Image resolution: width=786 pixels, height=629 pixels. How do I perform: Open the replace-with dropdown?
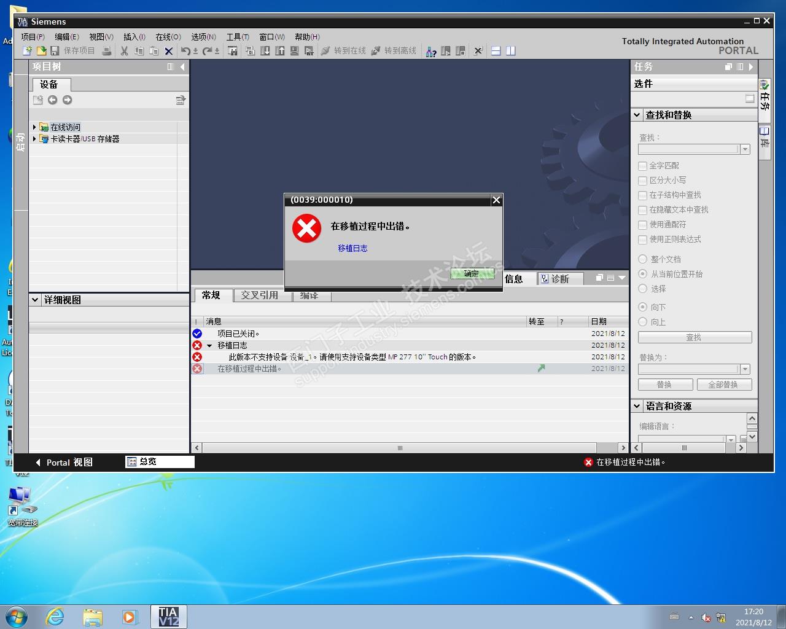(x=745, y=369)
